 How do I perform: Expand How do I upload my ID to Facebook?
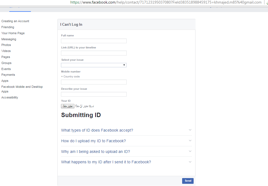coord(94,141)
